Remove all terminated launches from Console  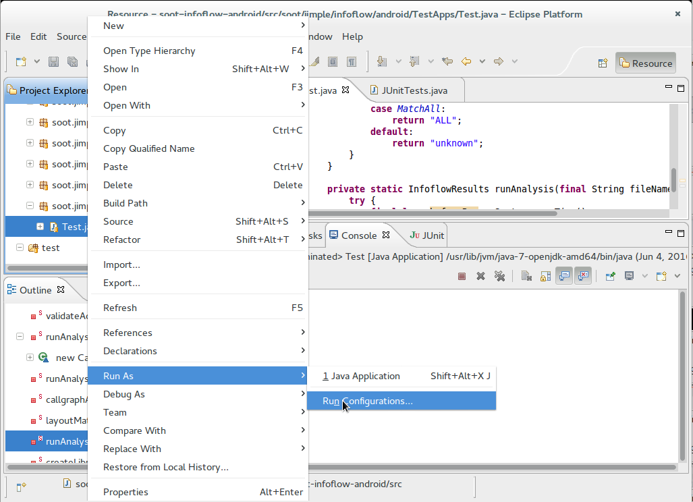click(x=501, y=275)
